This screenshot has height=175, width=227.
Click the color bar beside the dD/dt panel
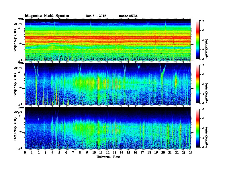pyautogui.click(x=197, y=84)
